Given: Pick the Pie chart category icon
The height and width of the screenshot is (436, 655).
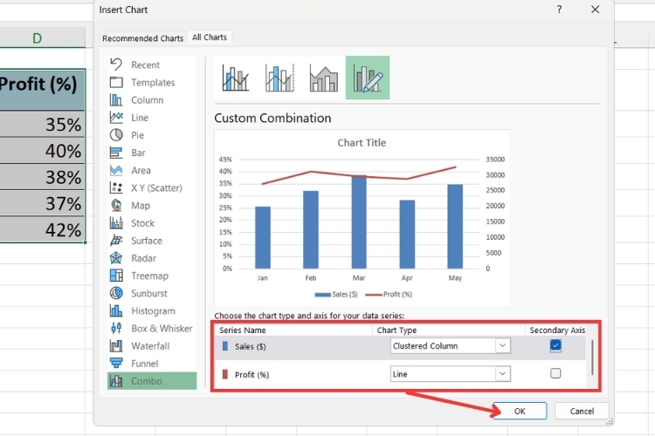Looking at the screenshot, I should (116, 135).
